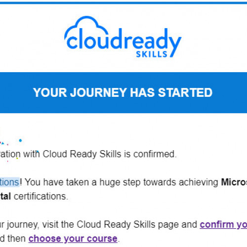The height and width of the screenshot is (247, 247).
Task: Click the words 'towards achieving'
Action: [181, 182]
